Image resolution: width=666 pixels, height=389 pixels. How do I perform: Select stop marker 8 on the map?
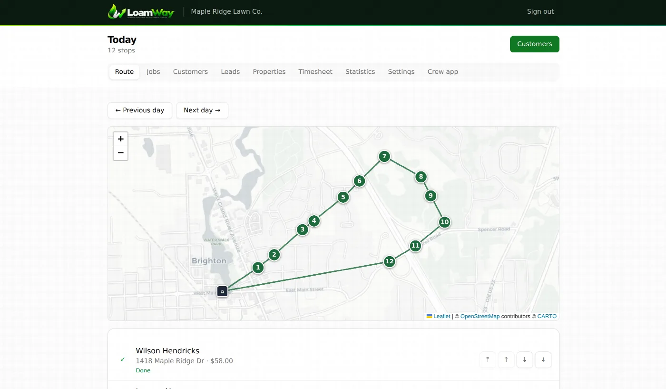[421, 177]
